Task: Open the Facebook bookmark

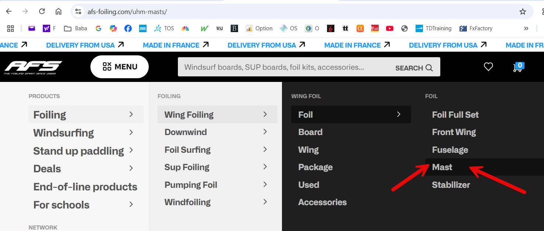Action: [x=128, y=28]
